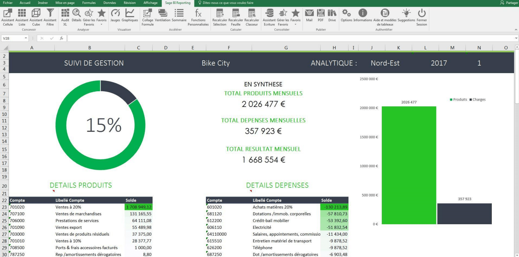Click Gérer les Favoris in Consolider group
This screenshot has width=519, height=257.
283,17
